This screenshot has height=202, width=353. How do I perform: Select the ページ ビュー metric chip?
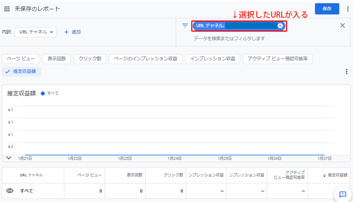(21, 59)
